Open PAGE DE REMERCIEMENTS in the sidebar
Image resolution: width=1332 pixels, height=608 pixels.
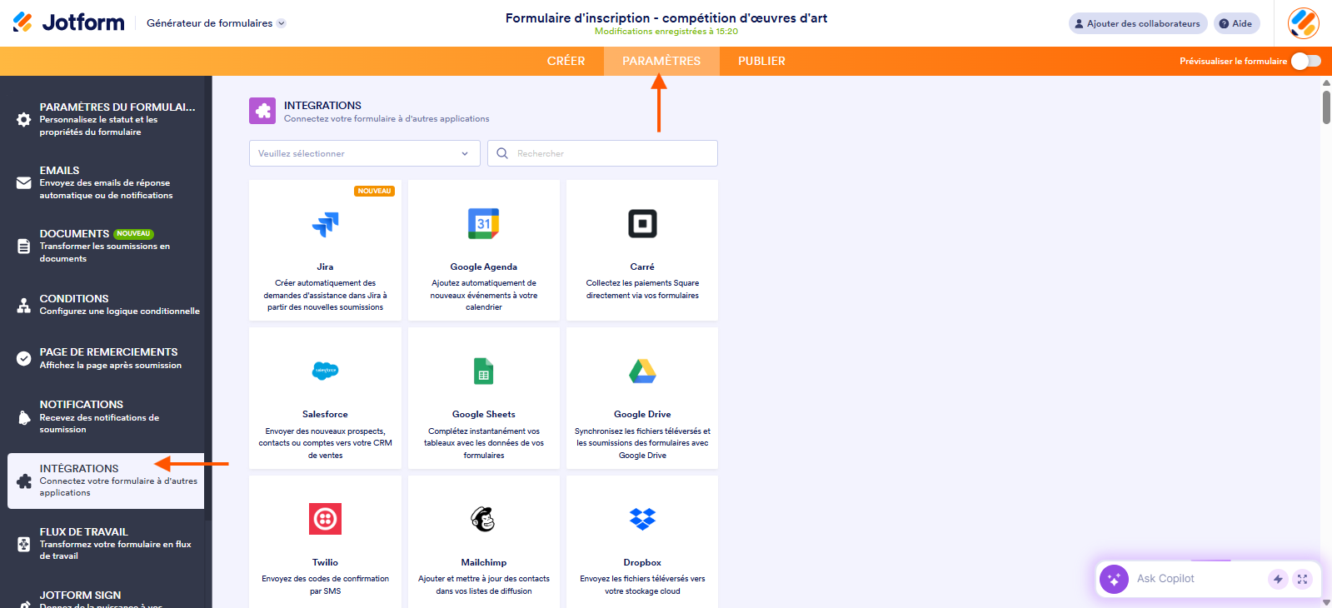click(x=106, y=358)
